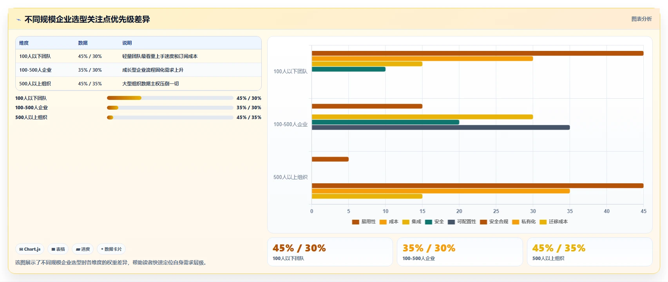Toggle the 易用性 legend item

click(x=364, y=222)
